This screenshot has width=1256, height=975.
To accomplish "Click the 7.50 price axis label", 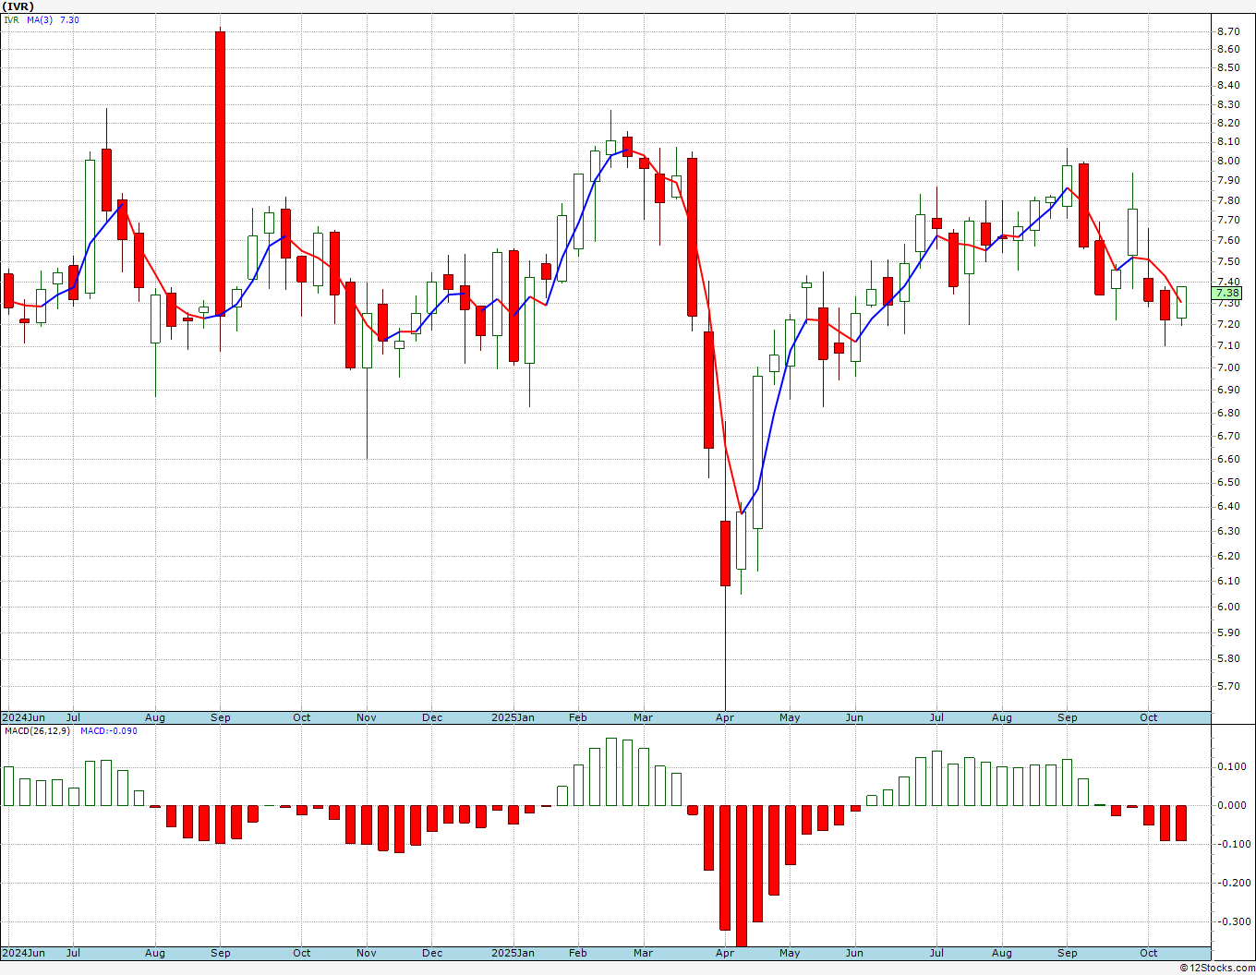I will [1228, 261].
